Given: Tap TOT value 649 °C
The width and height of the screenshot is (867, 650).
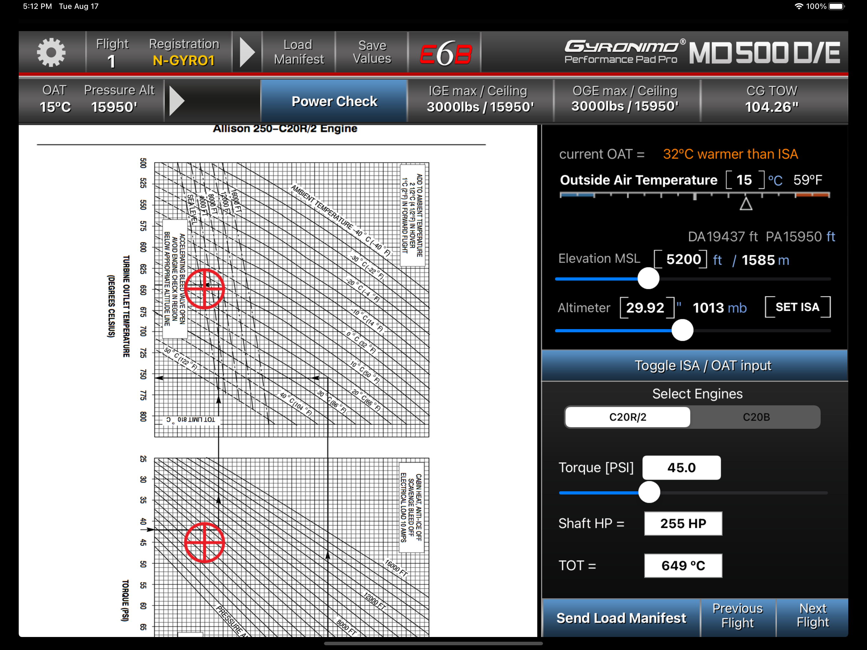Looking at the screenshot, I should coord(683,566).
